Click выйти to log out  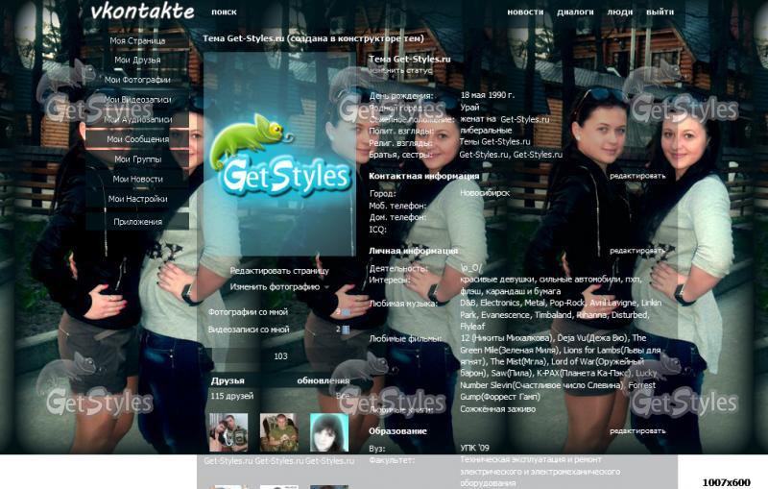click(x=660, y=12)
